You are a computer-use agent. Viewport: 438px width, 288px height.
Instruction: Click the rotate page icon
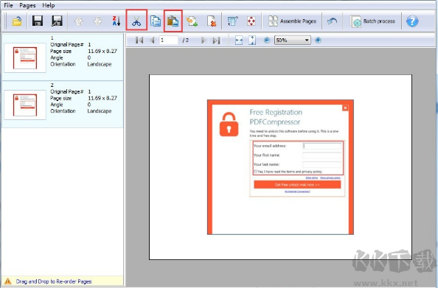232,21
